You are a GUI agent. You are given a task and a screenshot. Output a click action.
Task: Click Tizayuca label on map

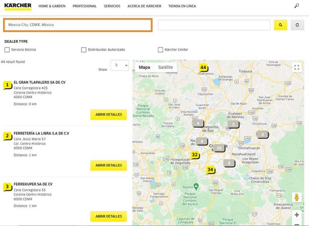pyautogui.click(x=245, y=71)
